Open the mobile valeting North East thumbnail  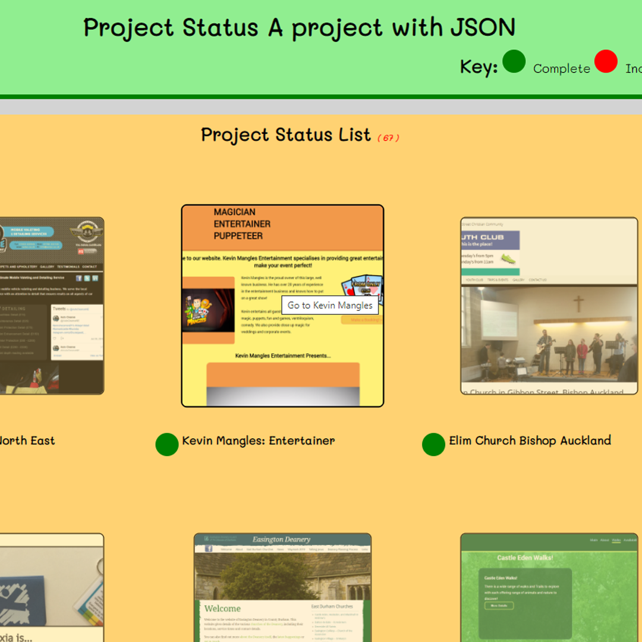click(52, 306)
